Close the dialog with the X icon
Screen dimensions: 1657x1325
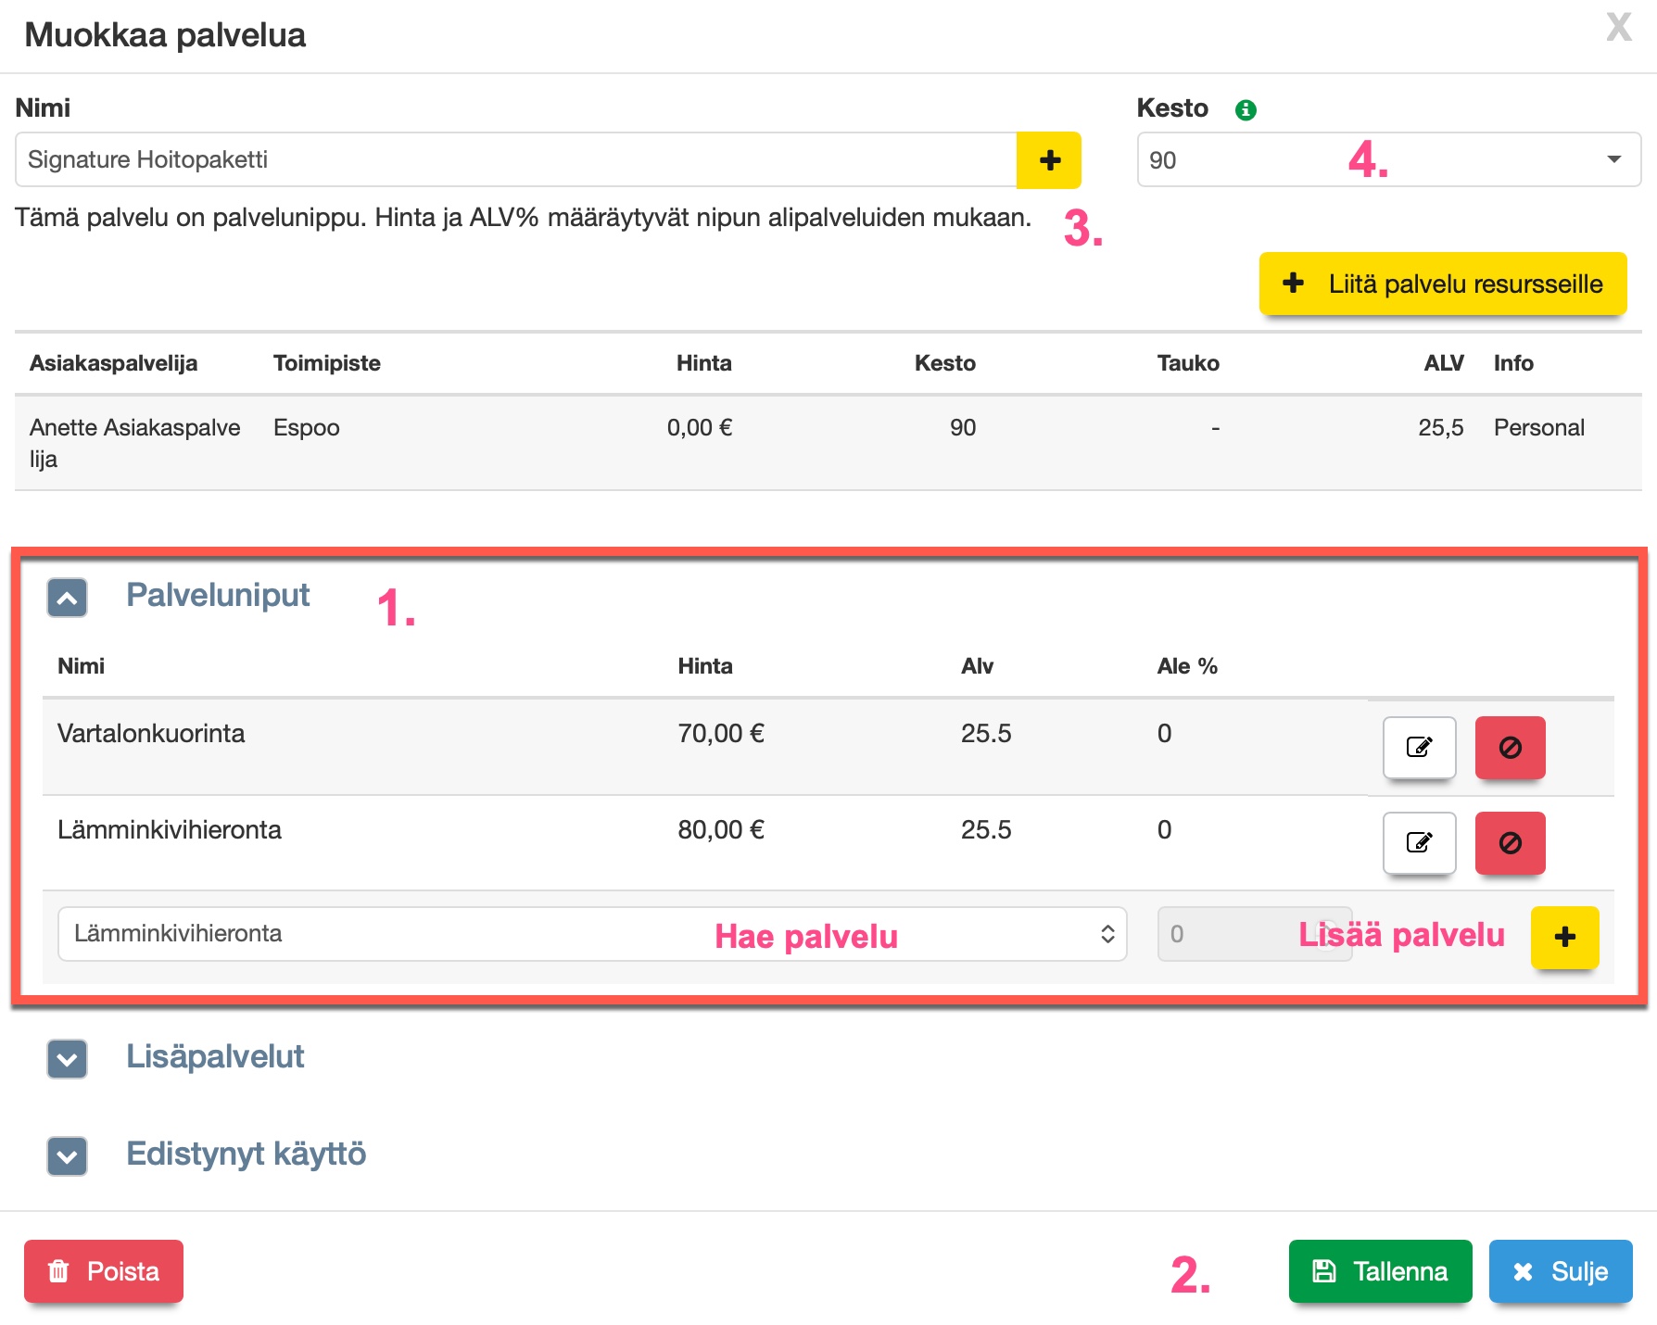point(1618,28)
